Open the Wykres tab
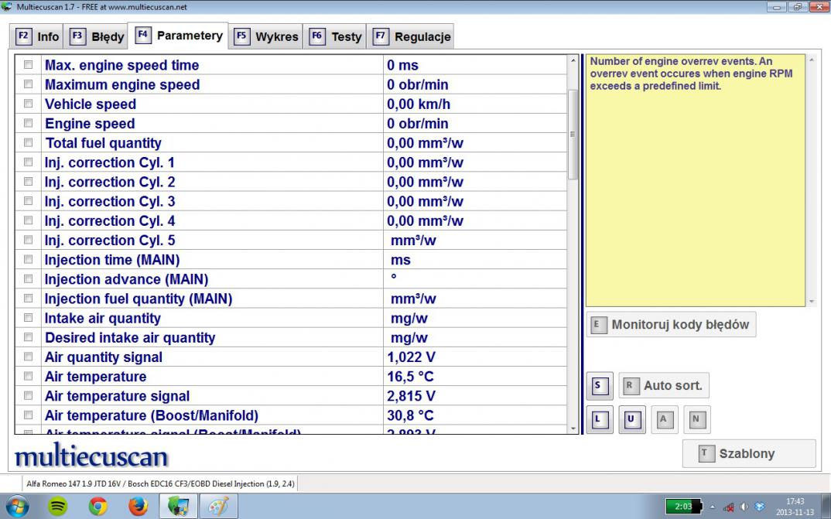 tap(266, 36)
